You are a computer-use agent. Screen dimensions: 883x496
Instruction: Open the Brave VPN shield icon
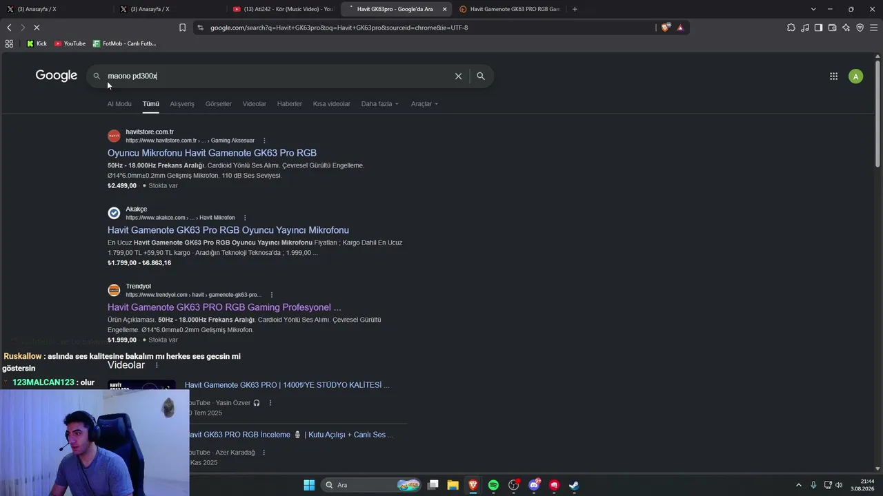[x=860, y=28]
